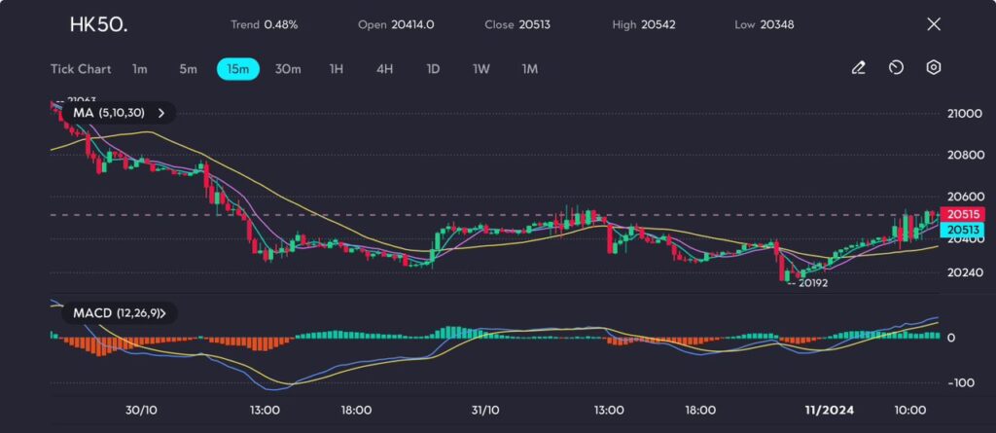Switch to Tick Chart view
Viewport: 996px width, 433px height.
[x=81, y=69]
